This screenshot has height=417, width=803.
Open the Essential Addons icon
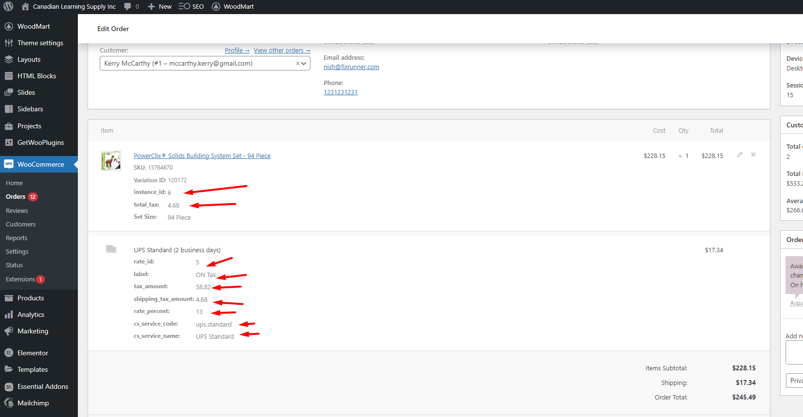coord(9,386)
